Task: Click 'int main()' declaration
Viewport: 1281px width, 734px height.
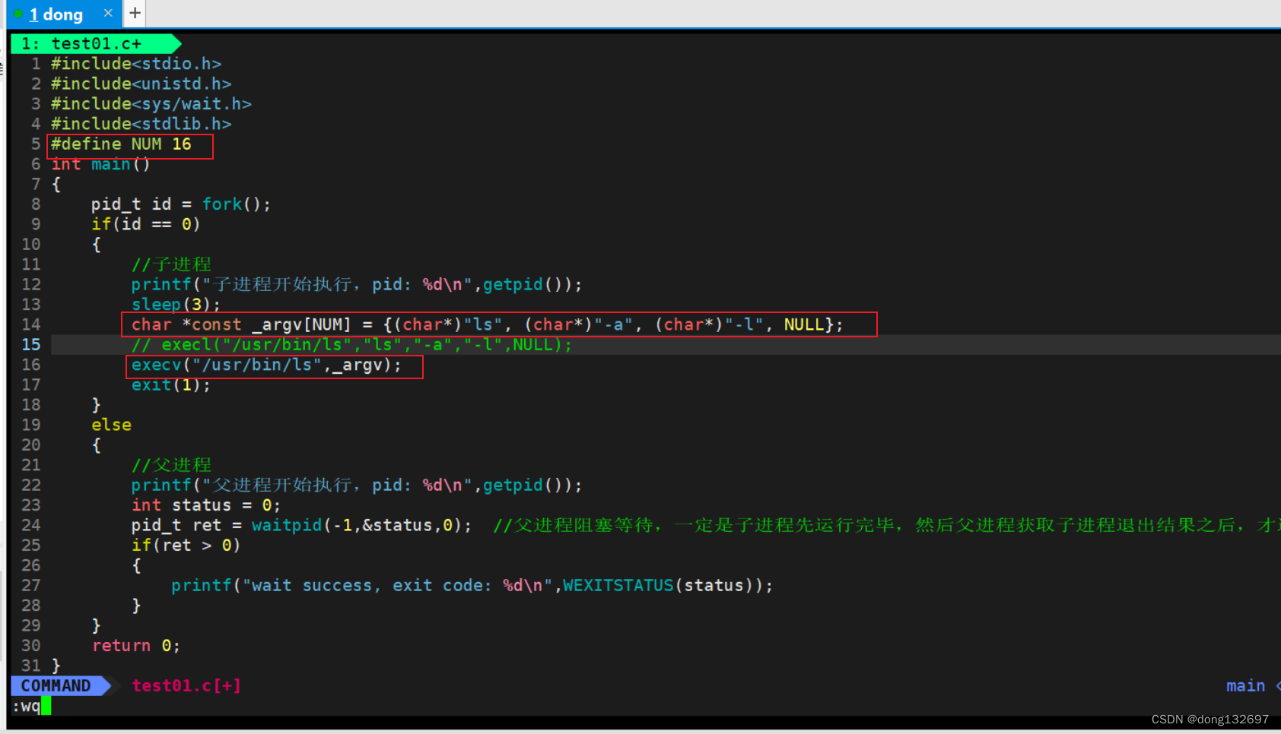Action: tap(100, 164)
